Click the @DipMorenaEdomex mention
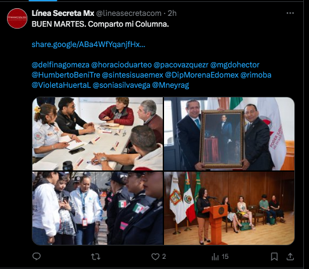This screenshot has height=269, width=309. point(202,75)
